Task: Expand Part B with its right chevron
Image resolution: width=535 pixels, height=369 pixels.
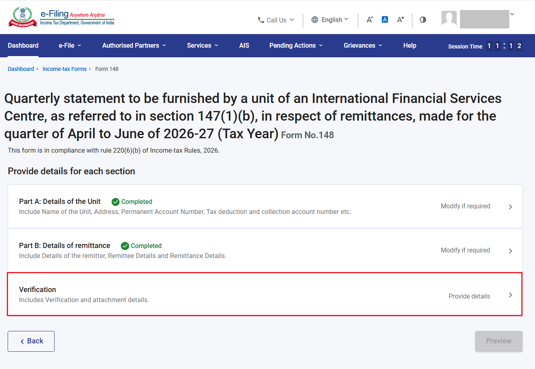Action: (x=511, y=251)
